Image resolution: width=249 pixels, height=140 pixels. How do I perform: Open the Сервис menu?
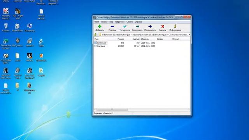click(130, 22)
